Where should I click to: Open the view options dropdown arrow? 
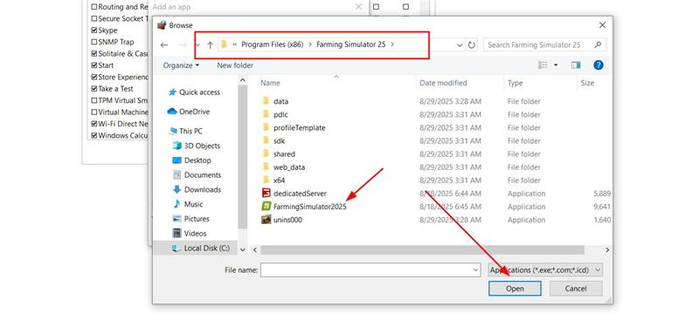click(x=556, y=65)
